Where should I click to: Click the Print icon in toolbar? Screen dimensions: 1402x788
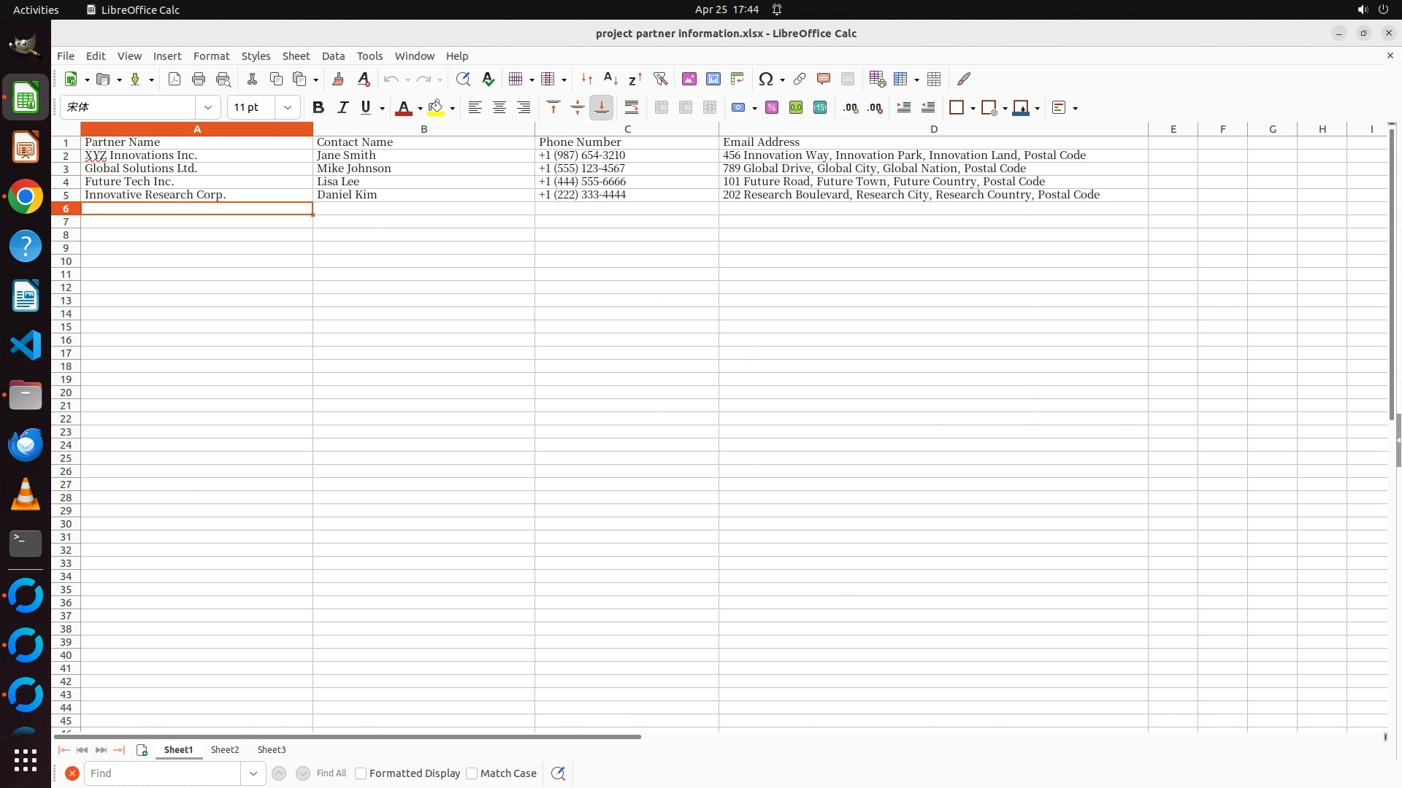pyautogui.click(x=198, y=80)
